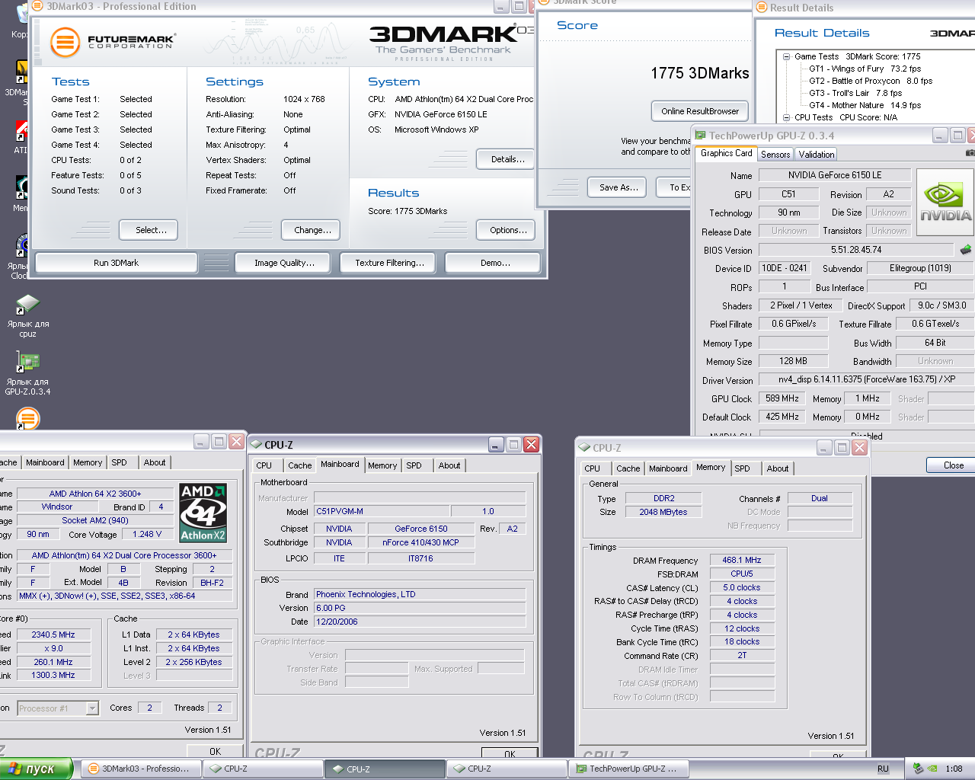Open the SPD tab in Mainboard CPU-Z window
Viewport: 975px width, 780px height.
tap(414, 465)
